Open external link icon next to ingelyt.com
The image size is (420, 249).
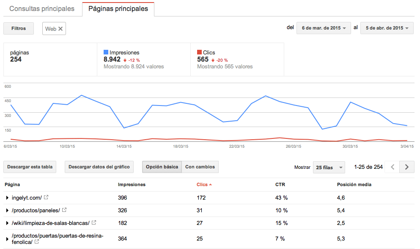pyautogui.click(x=46, y=198)
